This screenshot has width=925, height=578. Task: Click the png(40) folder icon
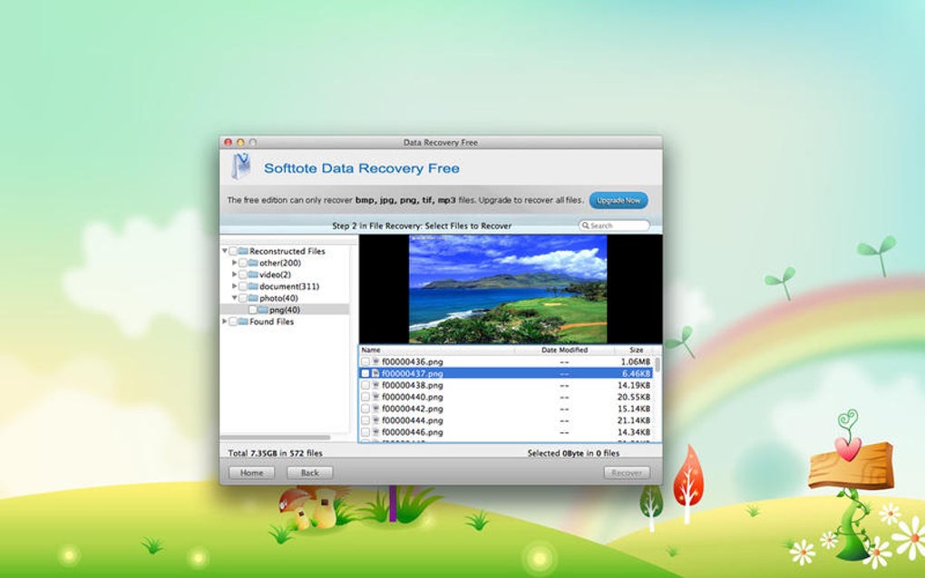262,310
